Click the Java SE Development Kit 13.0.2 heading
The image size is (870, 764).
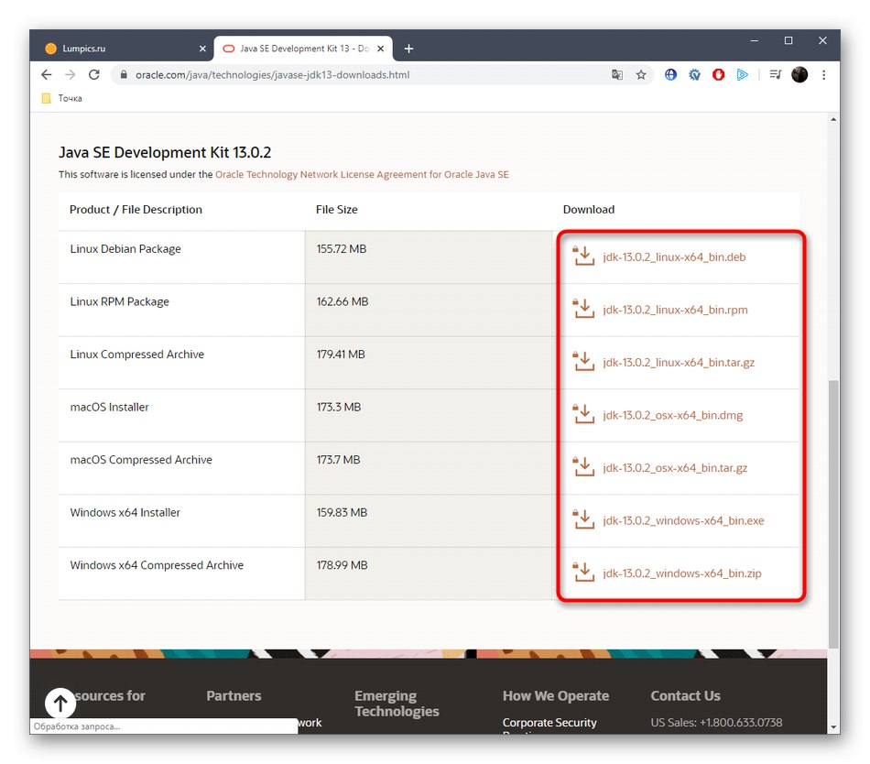click(x=165, y=153)
